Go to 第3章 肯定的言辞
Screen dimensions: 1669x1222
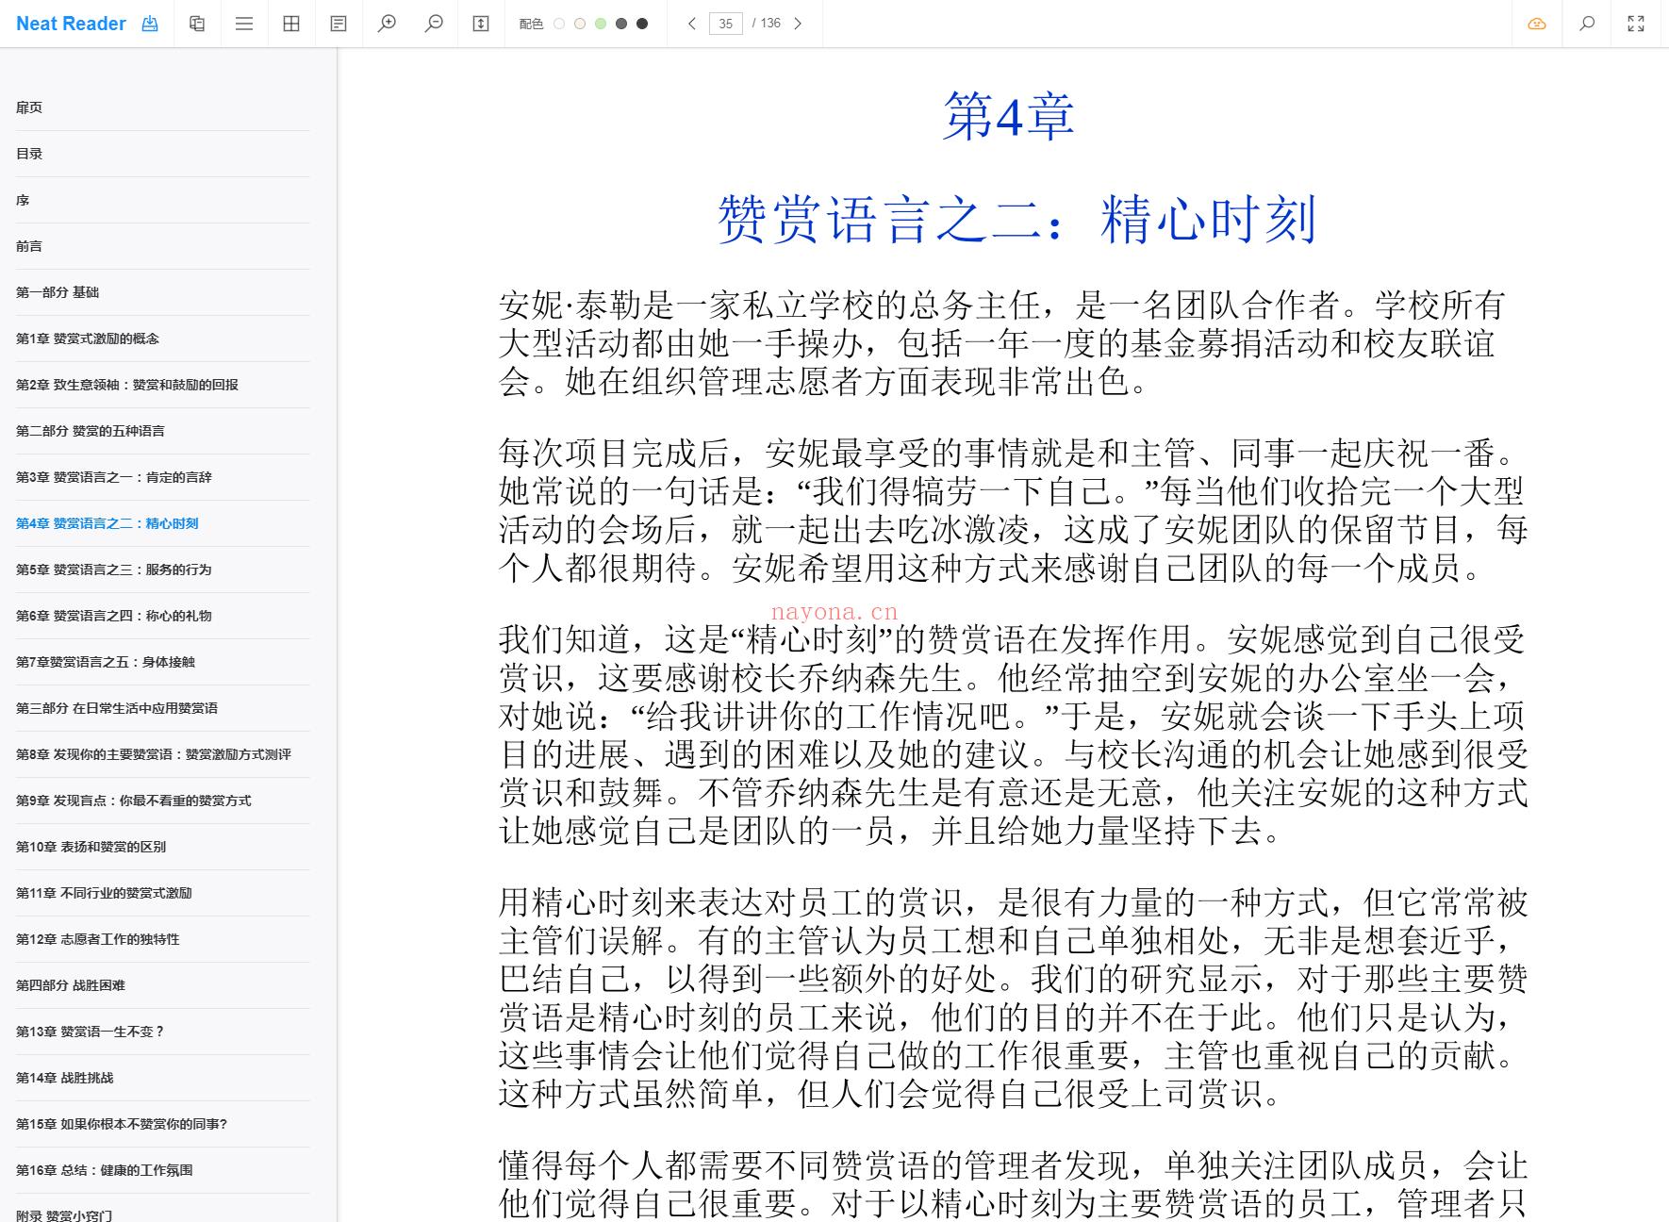tap(114, 477)
